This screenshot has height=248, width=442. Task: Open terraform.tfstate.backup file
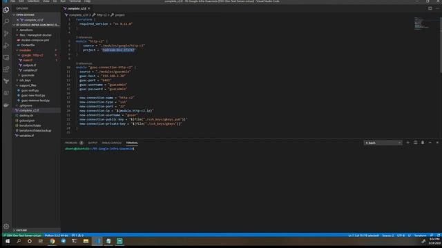click(x=35, y=130)
